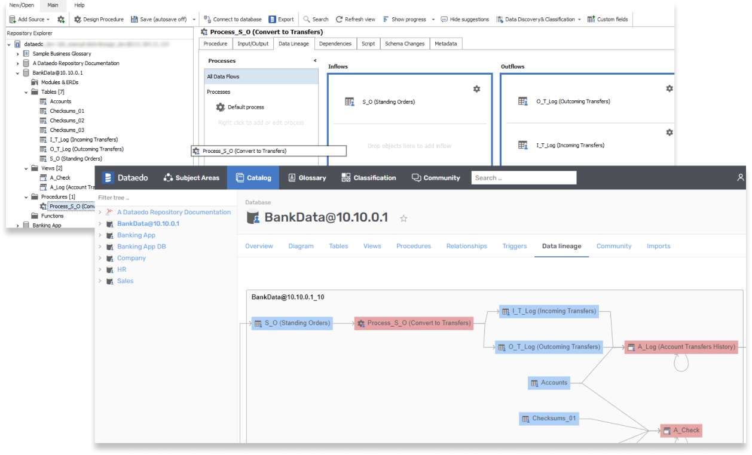Open the Search tool in toolbar
Screen dimensions: 752x455
(x=307, y=19)
